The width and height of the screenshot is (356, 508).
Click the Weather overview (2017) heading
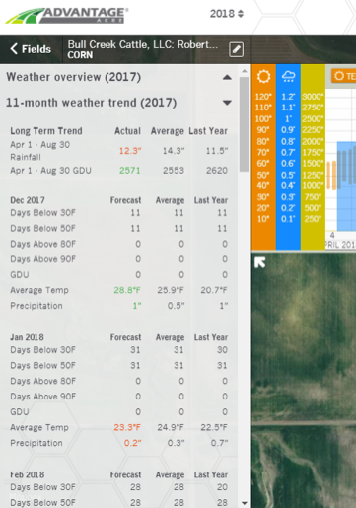[x=74, y=77]
